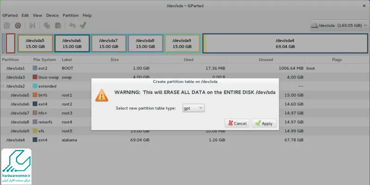Click the Delete partition toolbar icon

pyautogui.click(x=18, y=25)
